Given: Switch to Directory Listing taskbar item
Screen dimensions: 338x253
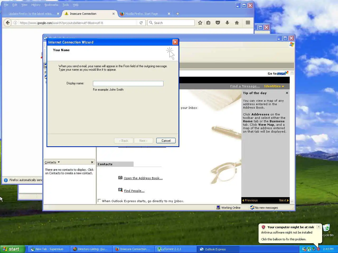Looking at the screenshot, I should (91, 249).
